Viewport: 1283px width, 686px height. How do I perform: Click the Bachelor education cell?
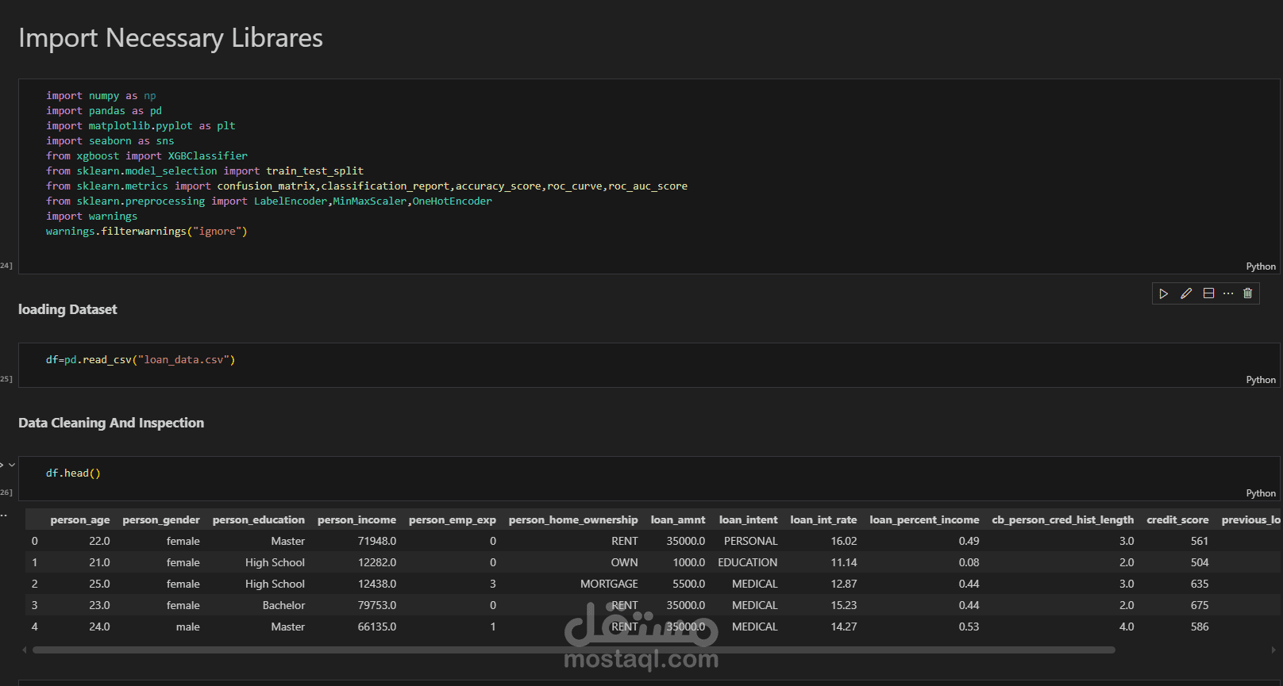point(284,605)
